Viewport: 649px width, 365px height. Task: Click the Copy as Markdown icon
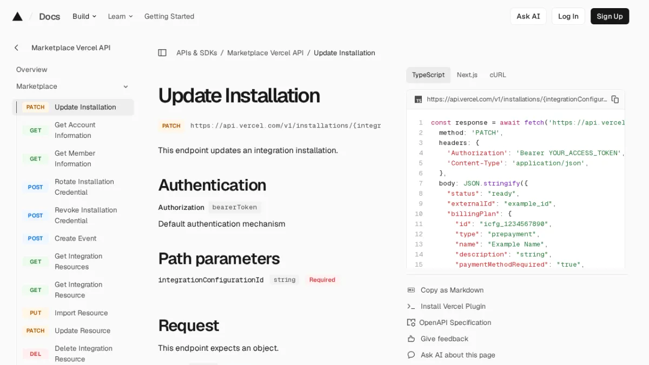pyautogui.click(x=411, y=290)
